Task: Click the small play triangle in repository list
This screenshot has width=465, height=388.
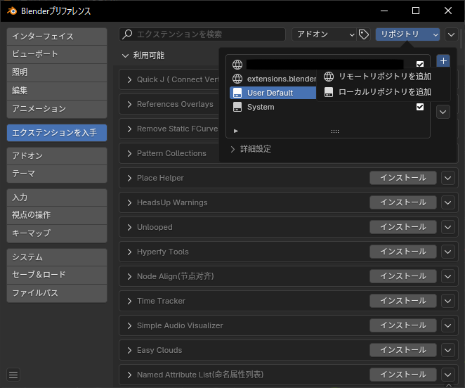Action: (x=236, y=131)
